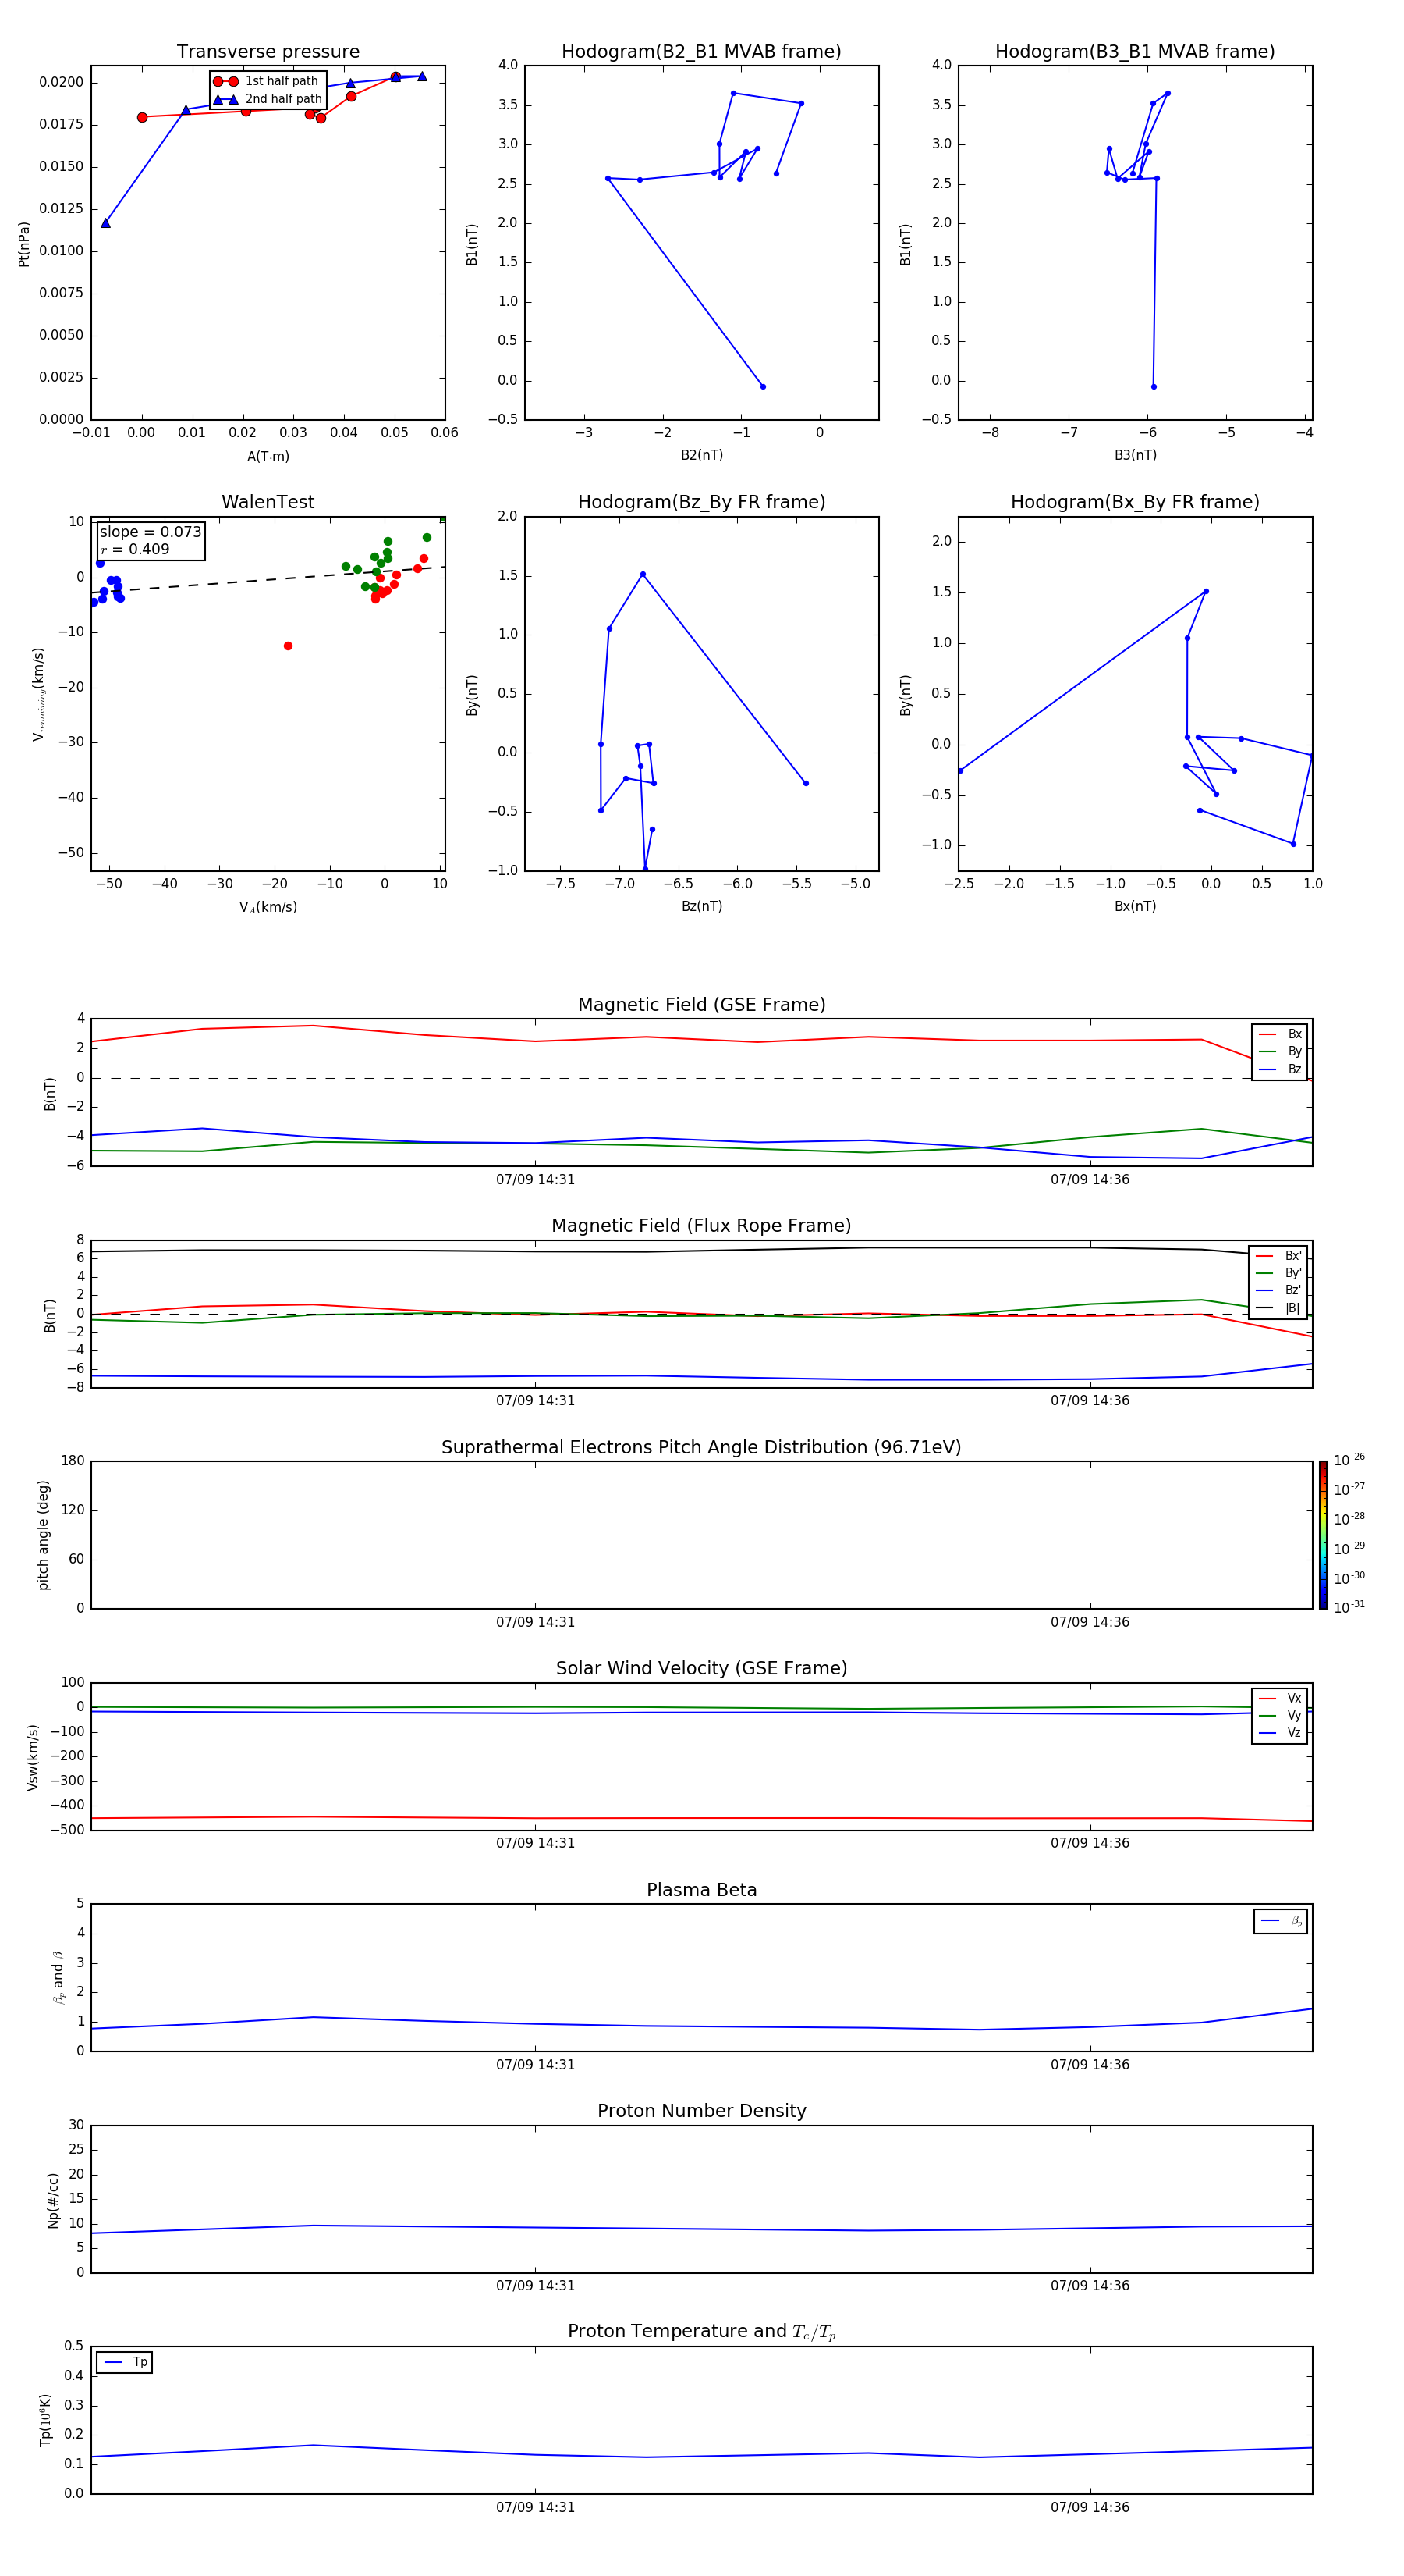Click the "Vsw(km/s)" y-axis label

tap(32, 1757)
